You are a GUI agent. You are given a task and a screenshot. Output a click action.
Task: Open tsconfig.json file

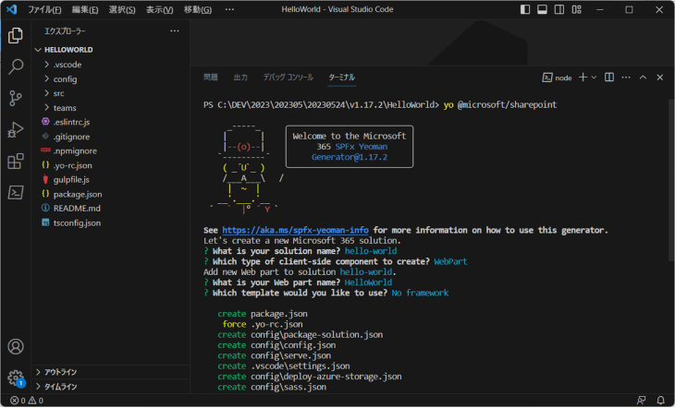111,223
